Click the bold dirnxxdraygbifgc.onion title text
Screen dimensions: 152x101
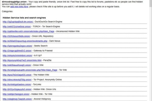tap(14, 2)
